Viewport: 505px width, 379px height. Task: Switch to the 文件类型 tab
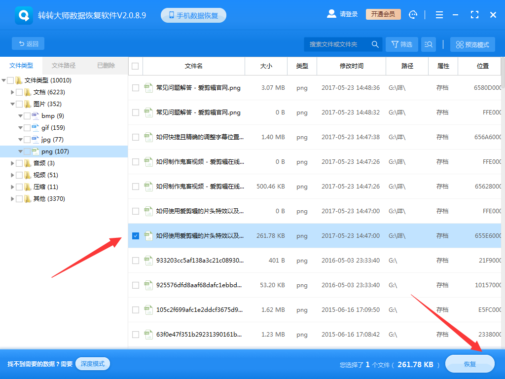21,66
